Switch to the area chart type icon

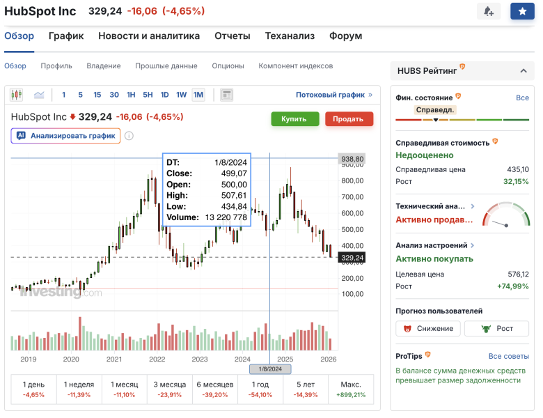tap(39, 95)
